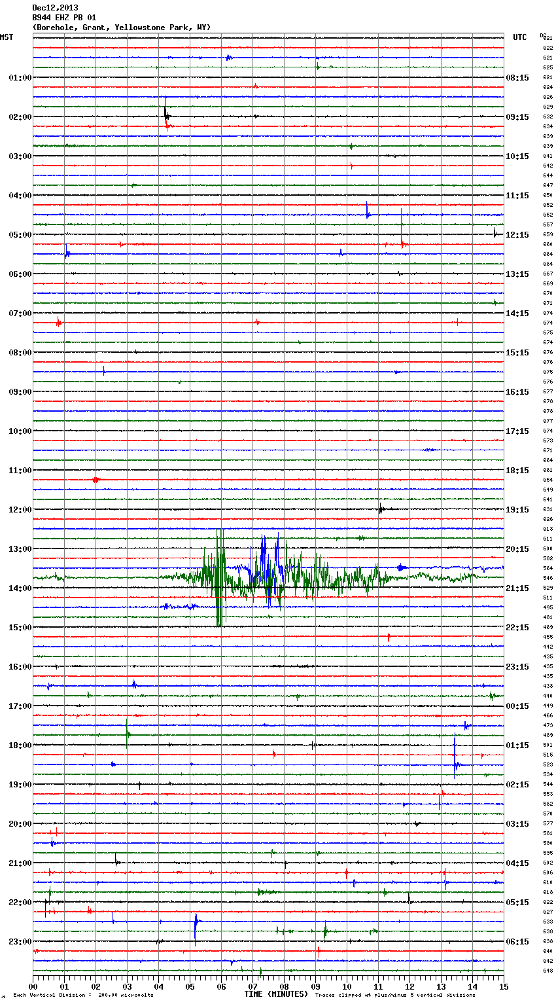
Task: Select the MST time zone label
Action: click(x=7, y=37)
